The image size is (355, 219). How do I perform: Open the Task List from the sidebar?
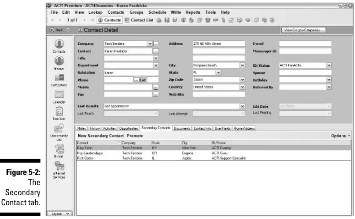(x=59, y=114)
